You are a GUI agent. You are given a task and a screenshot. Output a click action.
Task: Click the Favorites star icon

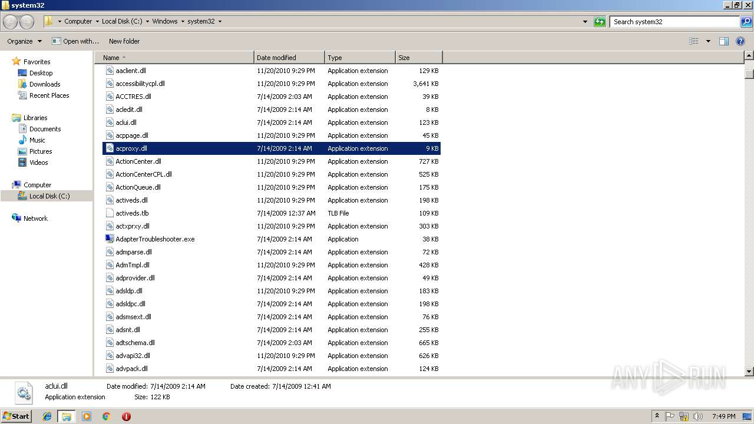(x=16, y=62)
